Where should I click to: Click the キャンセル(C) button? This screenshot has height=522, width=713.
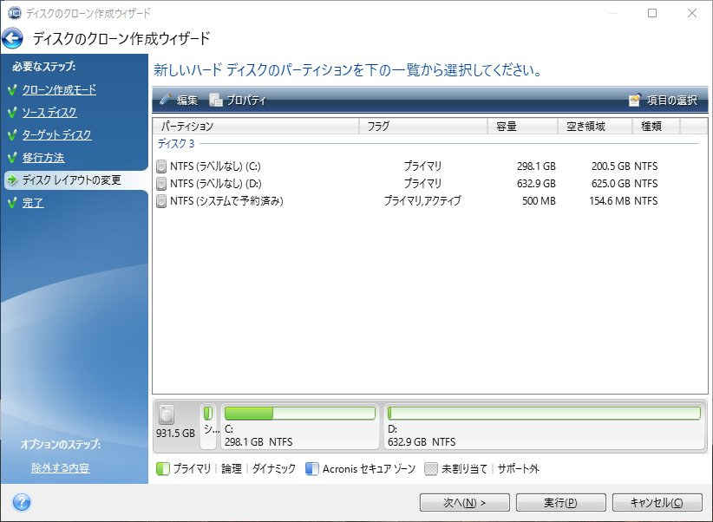657,502
